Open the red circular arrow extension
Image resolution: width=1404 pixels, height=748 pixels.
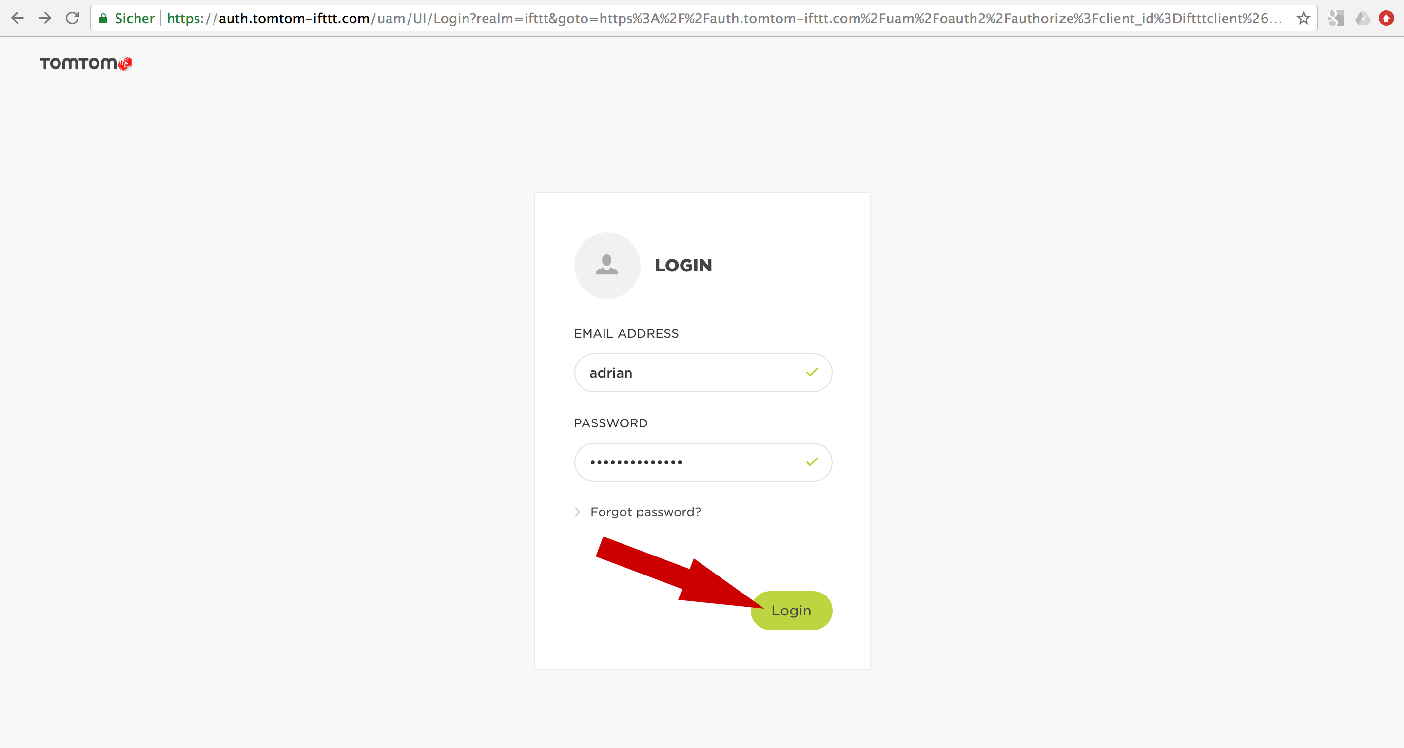point(1386,19)
